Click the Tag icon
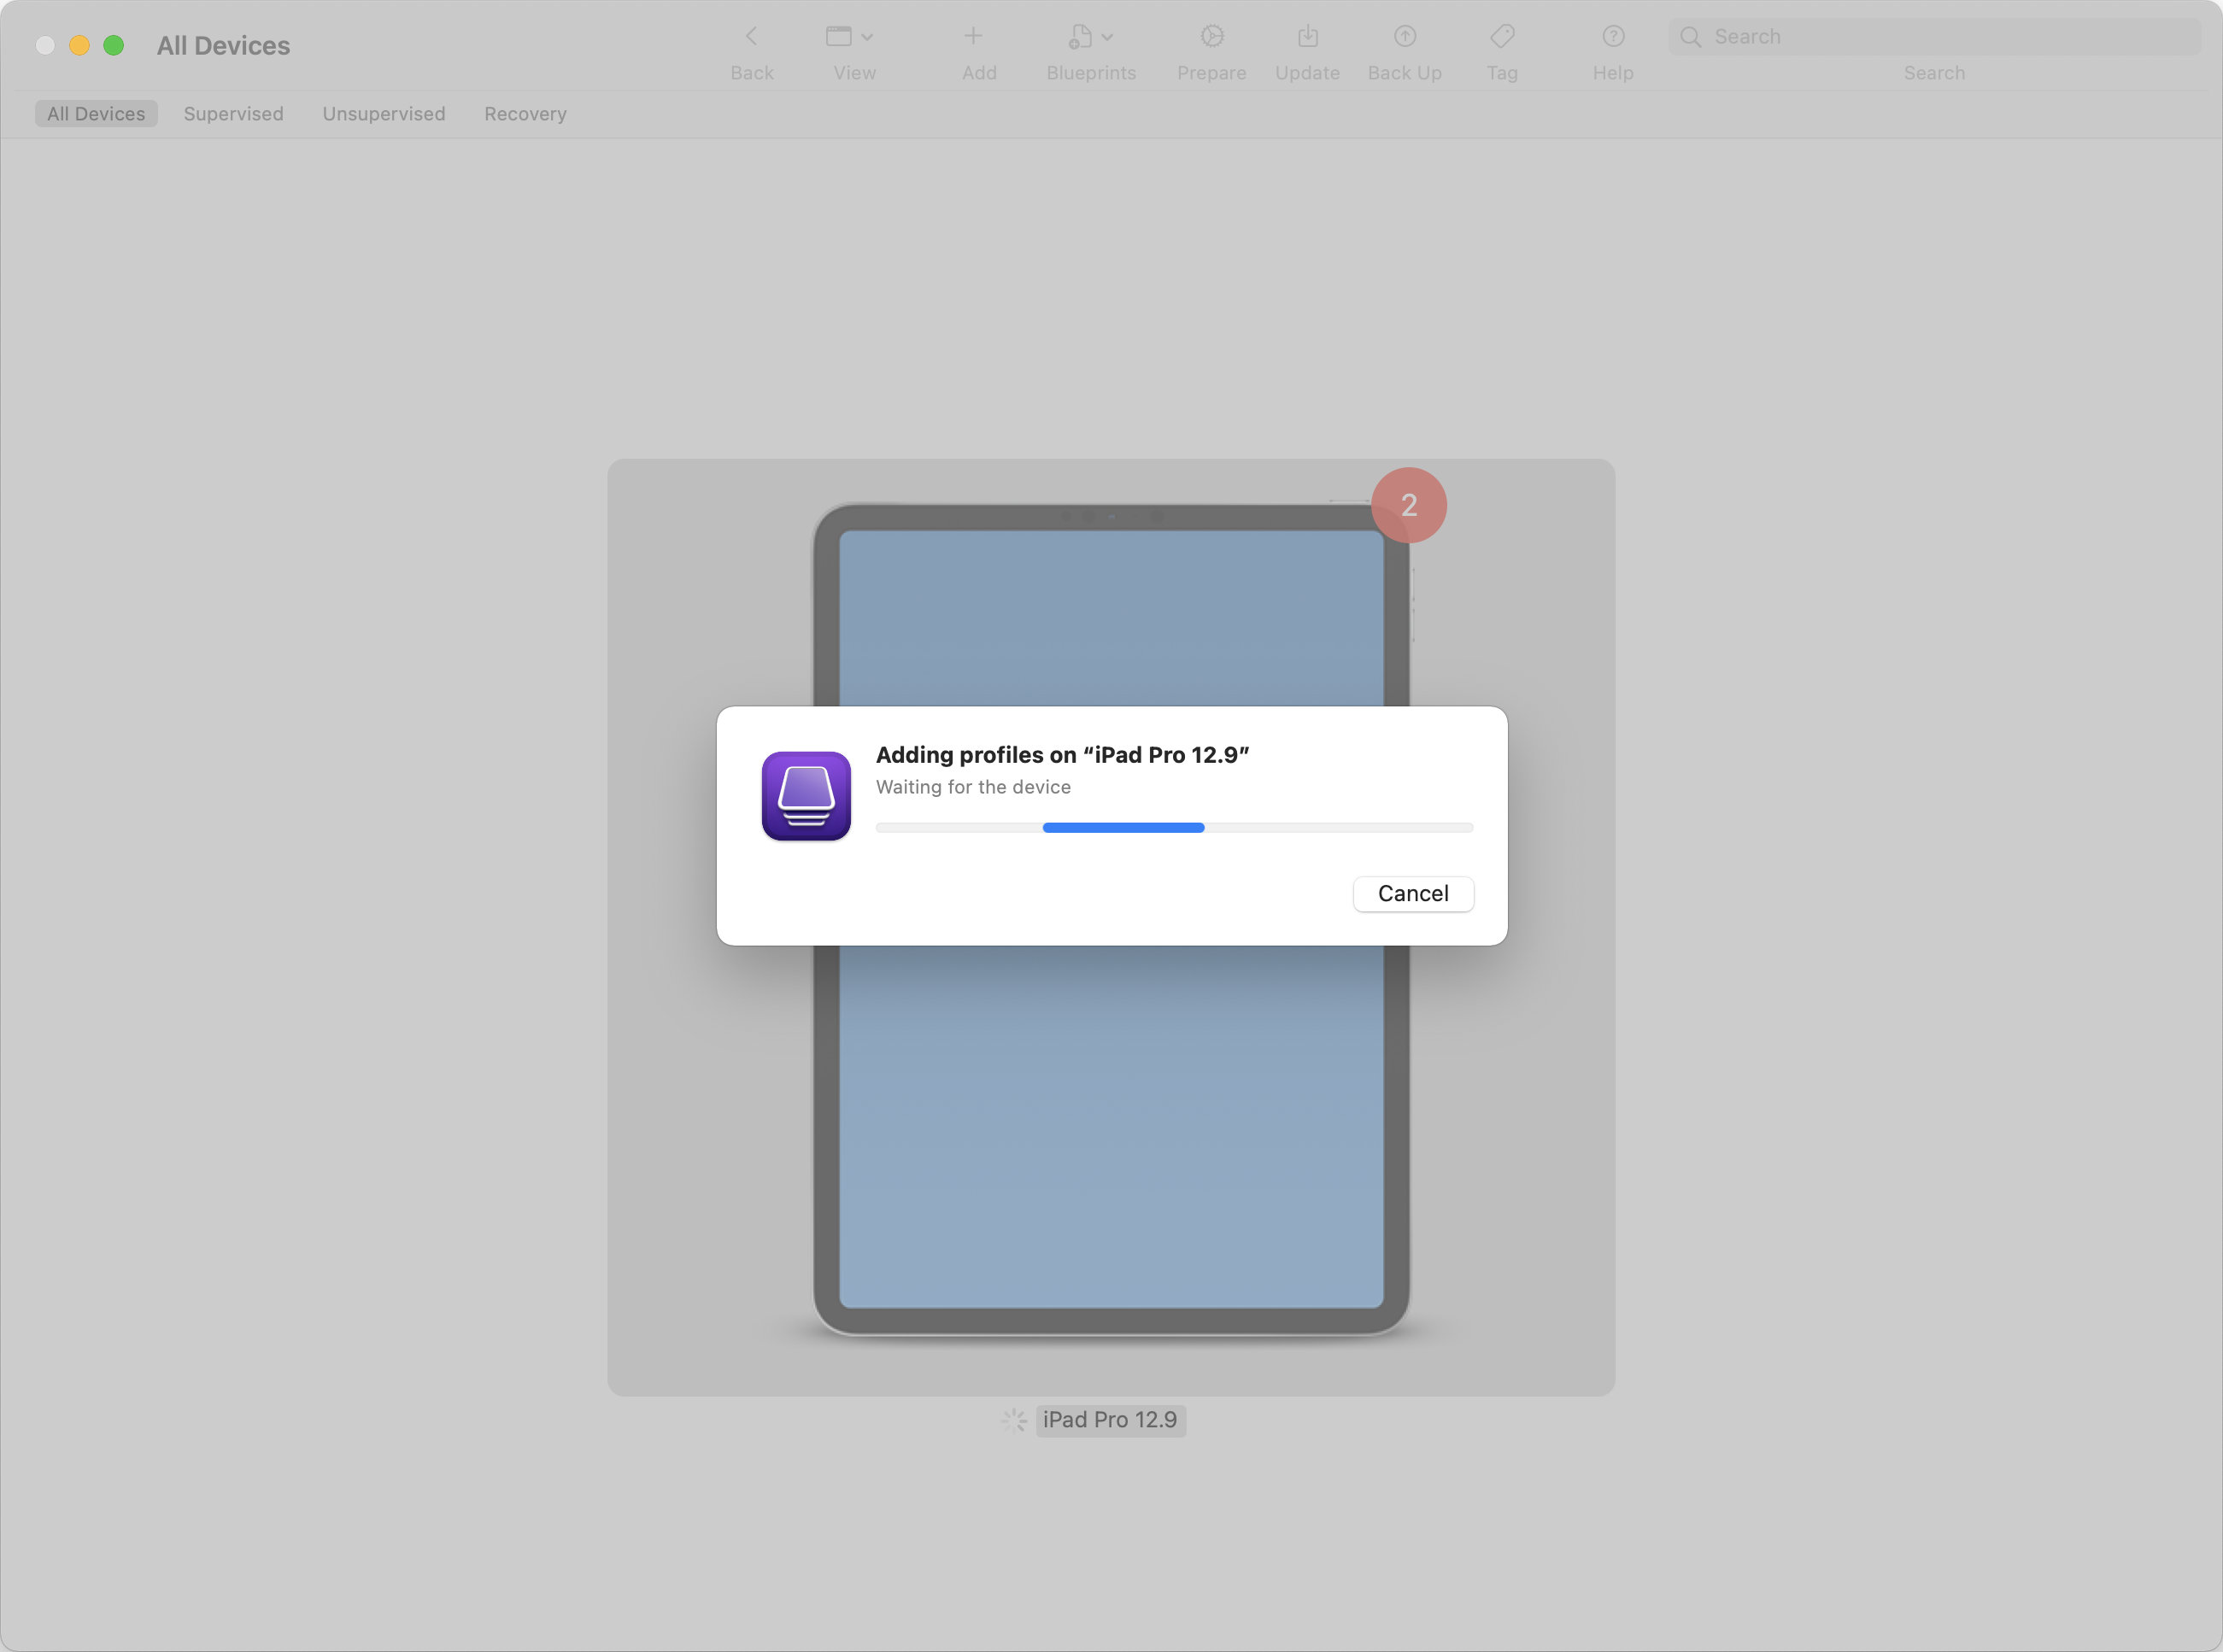Image resolution: width=2223 pixels, height=1652 pixels. (x=1502, y=37)
